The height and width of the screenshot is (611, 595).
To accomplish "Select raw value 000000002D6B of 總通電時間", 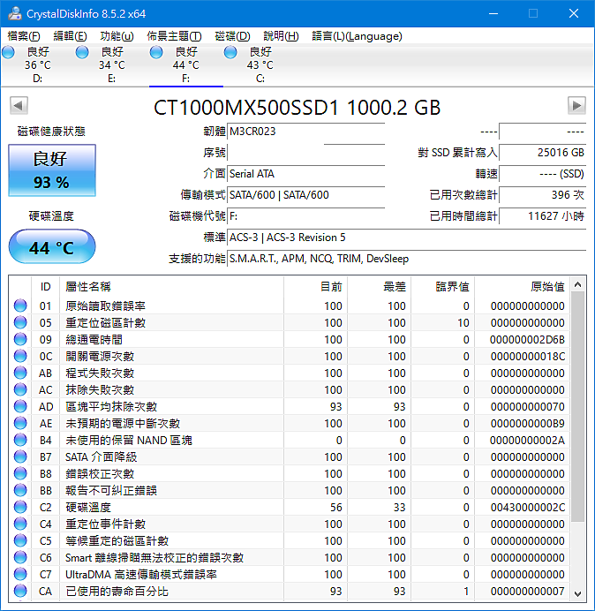I will coord(527,340).
